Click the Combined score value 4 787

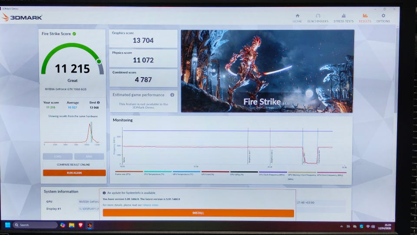tap(143, 80)
